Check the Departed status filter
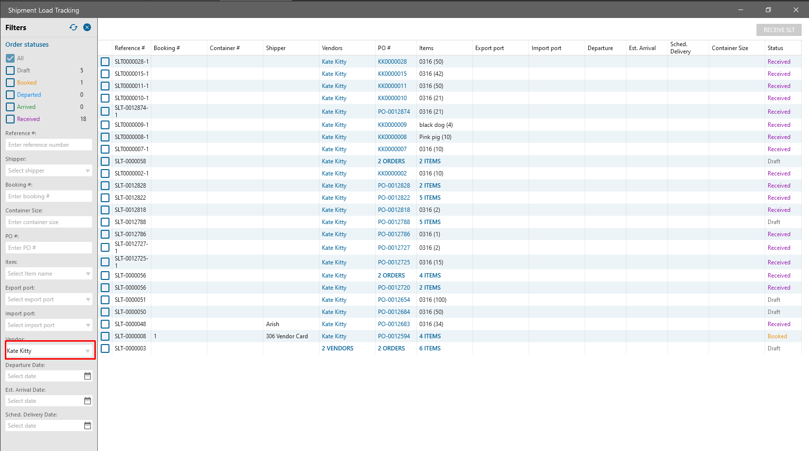Screen dimensions: 809x451 (x=10, y=95)
